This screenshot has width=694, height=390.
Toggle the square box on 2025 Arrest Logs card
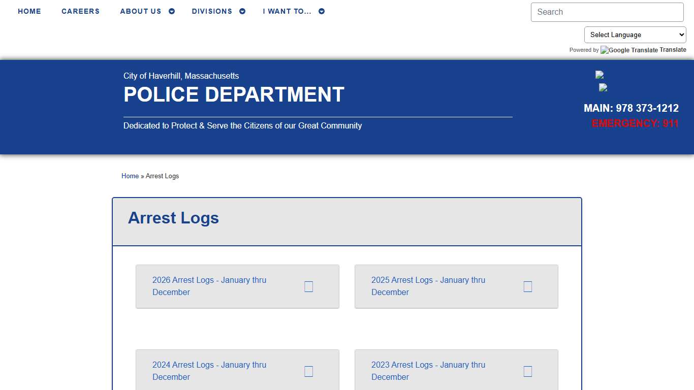(x=527, y=286)
